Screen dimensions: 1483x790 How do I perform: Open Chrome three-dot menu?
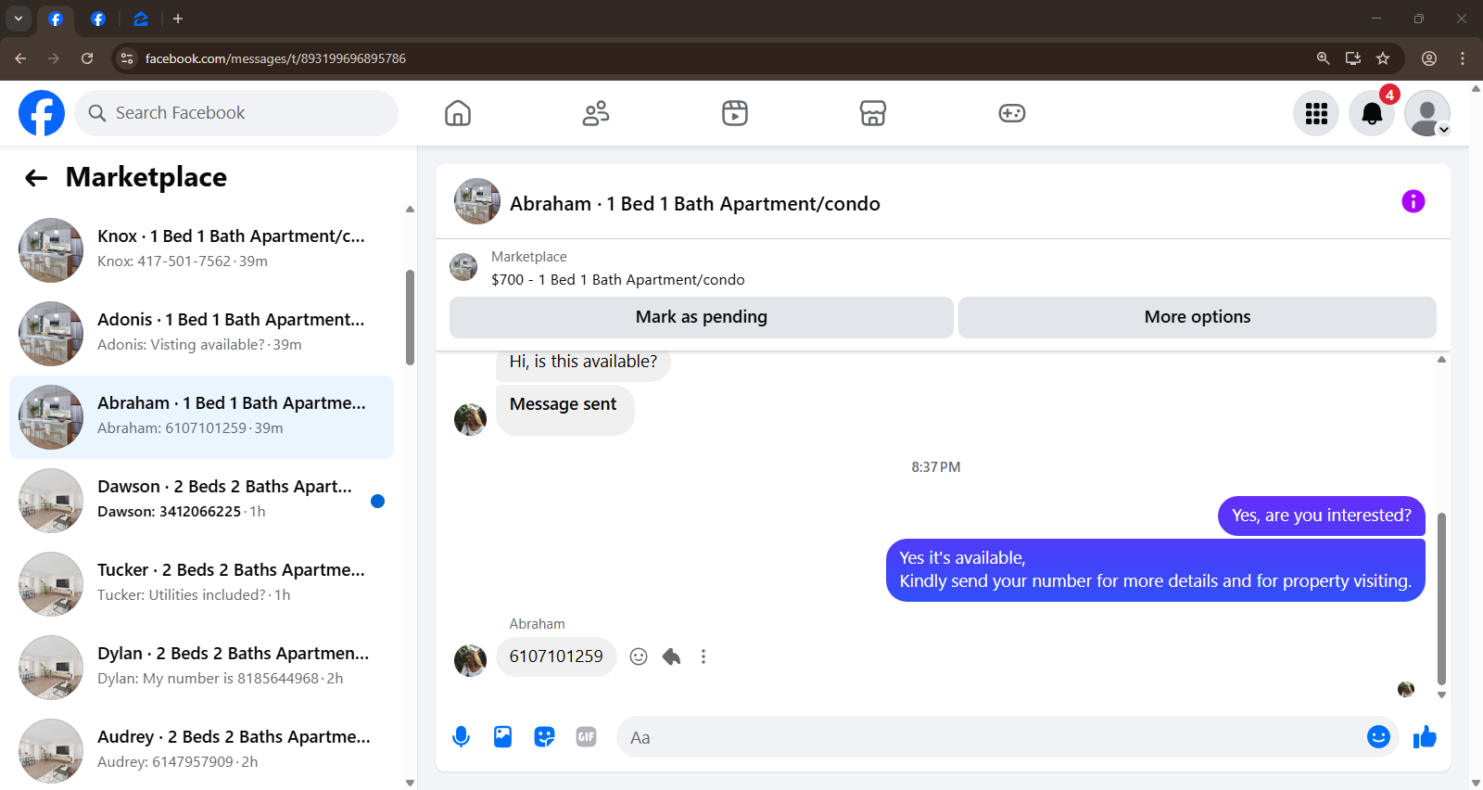point(1463,58)
